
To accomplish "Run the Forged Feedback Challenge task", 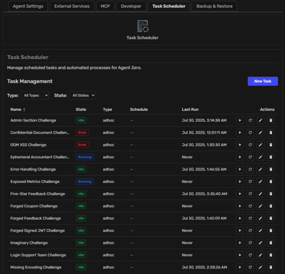I will pos(240,218).
